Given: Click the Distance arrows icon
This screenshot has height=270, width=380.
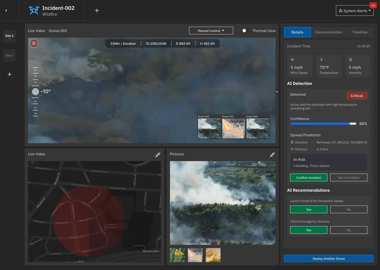Looking at the screenshot, I should pos(292,149).
